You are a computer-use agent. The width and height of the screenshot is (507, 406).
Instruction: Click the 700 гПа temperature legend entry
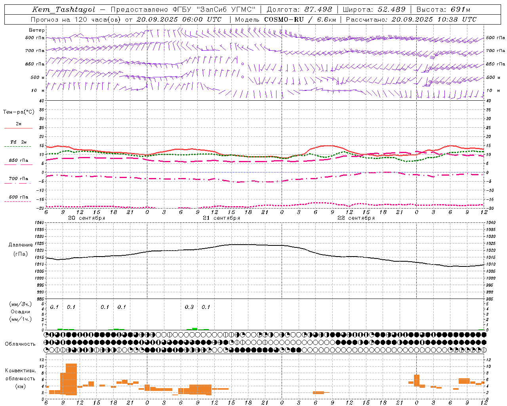[18, 179]
